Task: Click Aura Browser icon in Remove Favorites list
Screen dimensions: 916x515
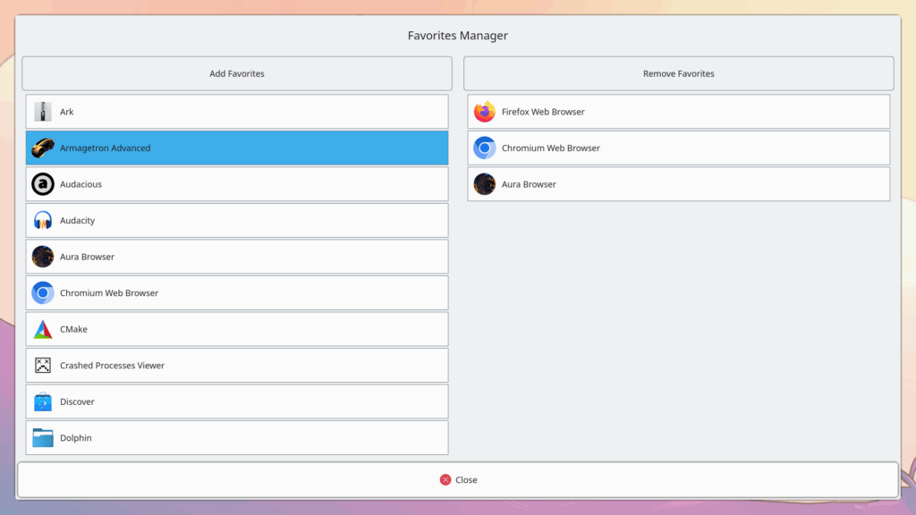Action: tap(484, 184)
